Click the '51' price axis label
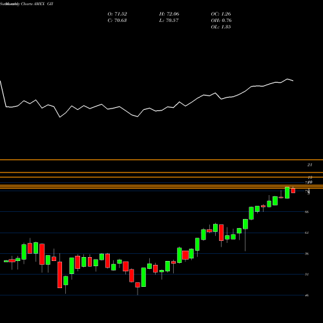The image size is (323, 323). pos(307,275)
